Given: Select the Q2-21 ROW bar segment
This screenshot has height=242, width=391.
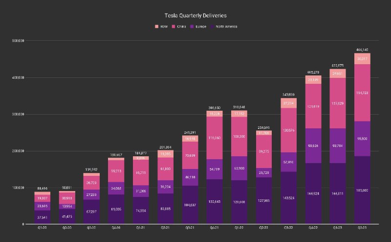Looking at the screenshot, I should tap(165, 154).
